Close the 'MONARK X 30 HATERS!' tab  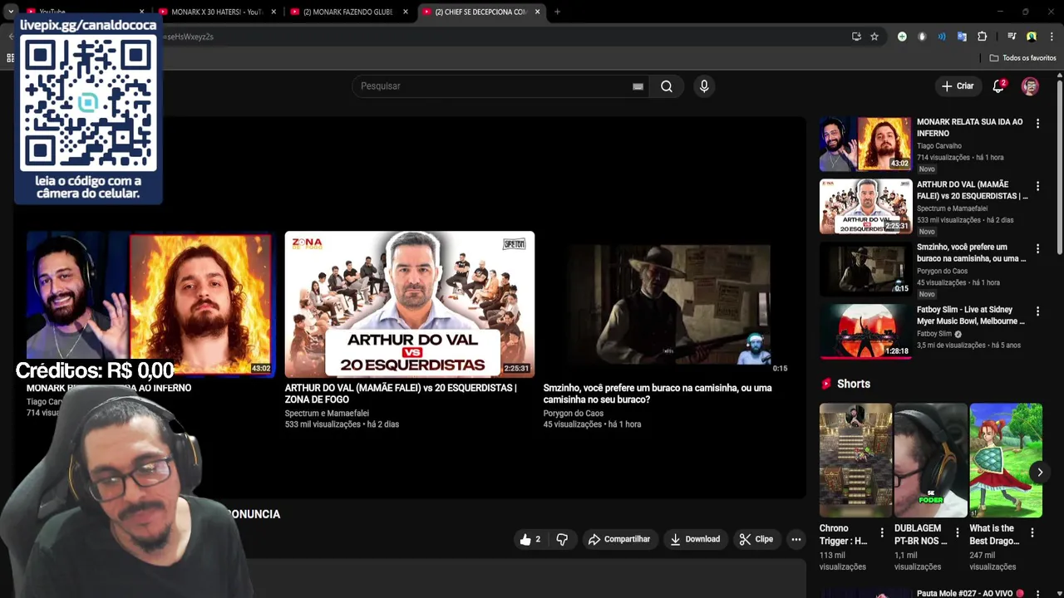coord(273,12)
